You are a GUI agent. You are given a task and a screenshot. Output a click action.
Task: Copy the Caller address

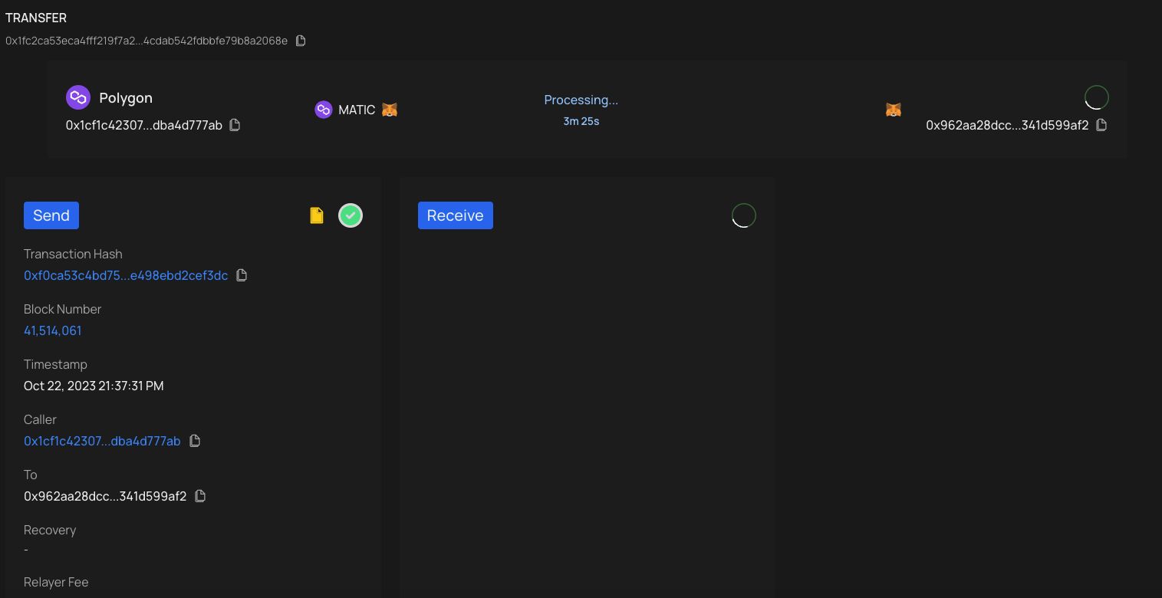coord(195,441)
